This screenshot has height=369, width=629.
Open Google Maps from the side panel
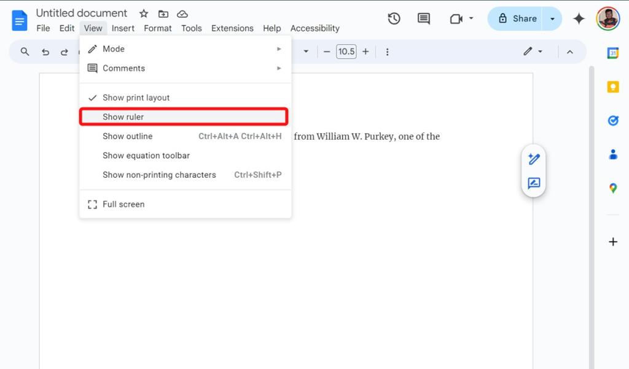coord(612,188)
